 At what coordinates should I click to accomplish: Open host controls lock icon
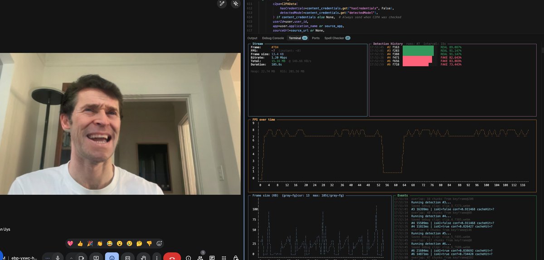236,258
